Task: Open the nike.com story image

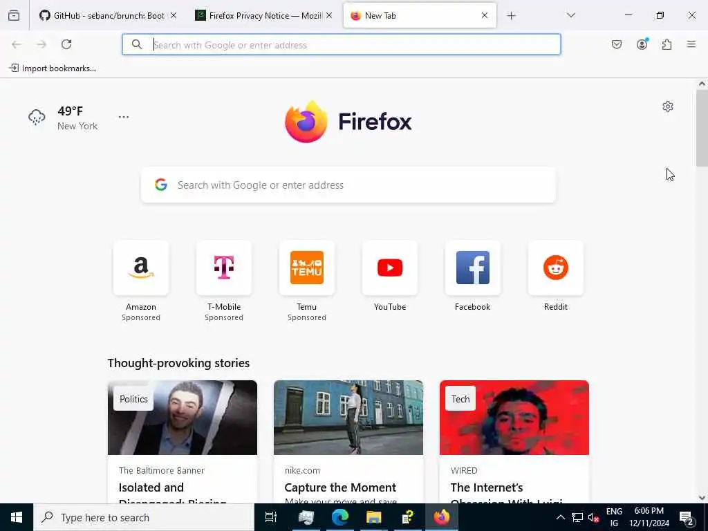Action: [x=348, y=417]
